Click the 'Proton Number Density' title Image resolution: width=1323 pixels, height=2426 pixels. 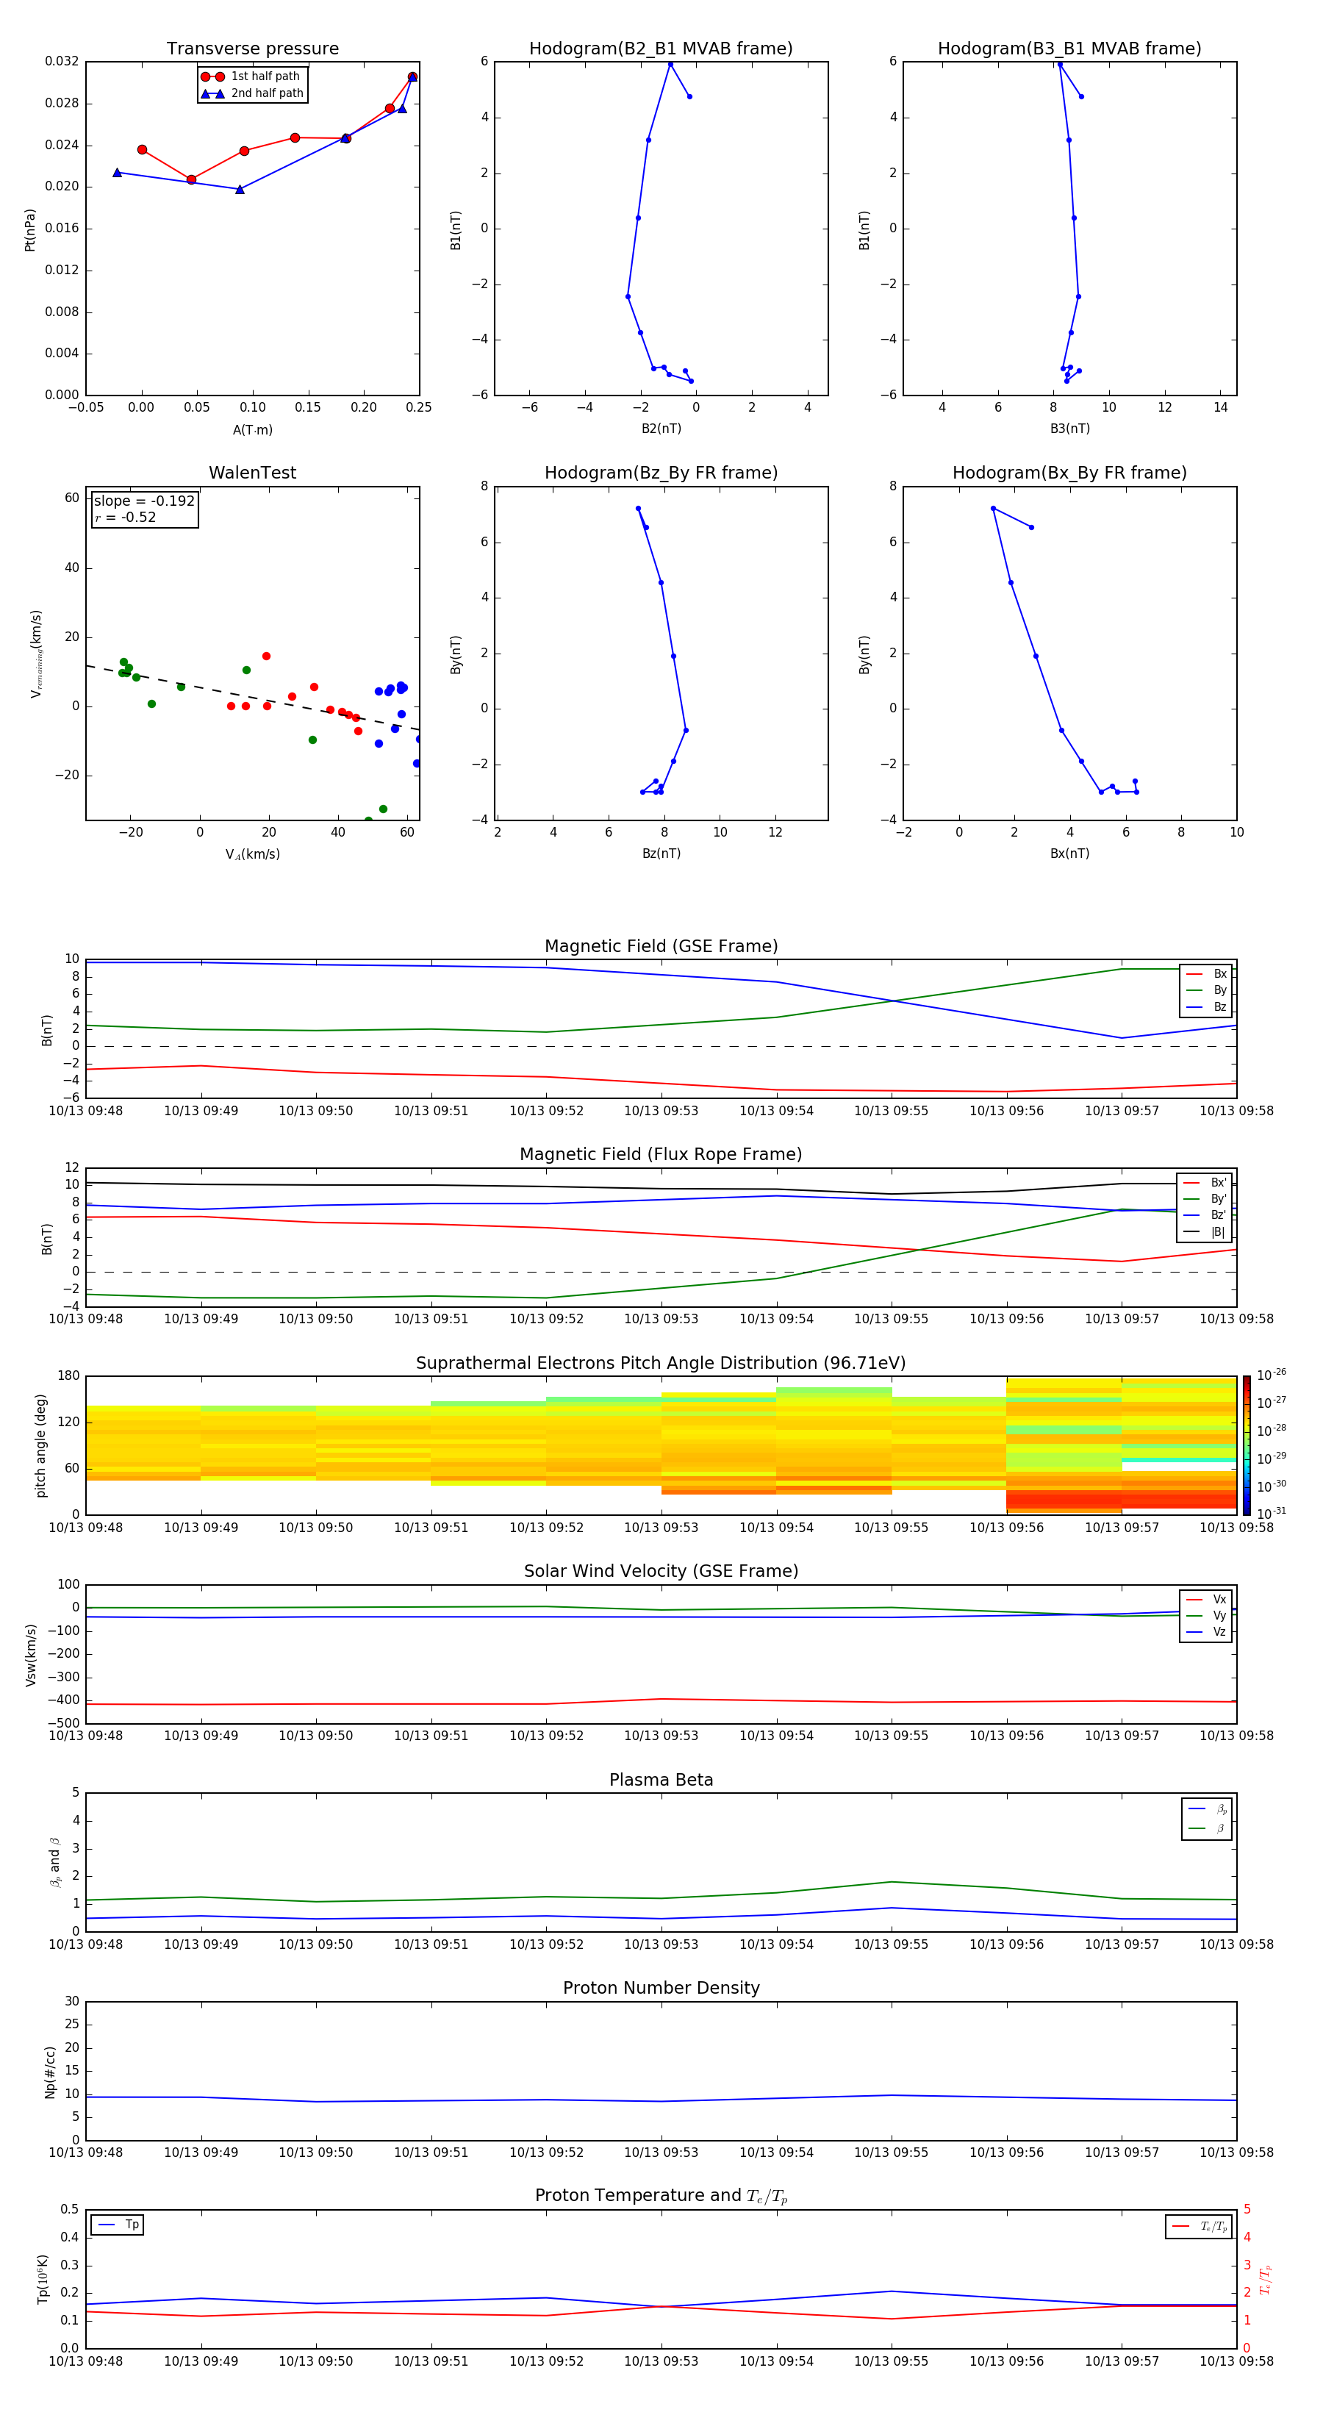pyautogui.click(x=661, y=1988)
